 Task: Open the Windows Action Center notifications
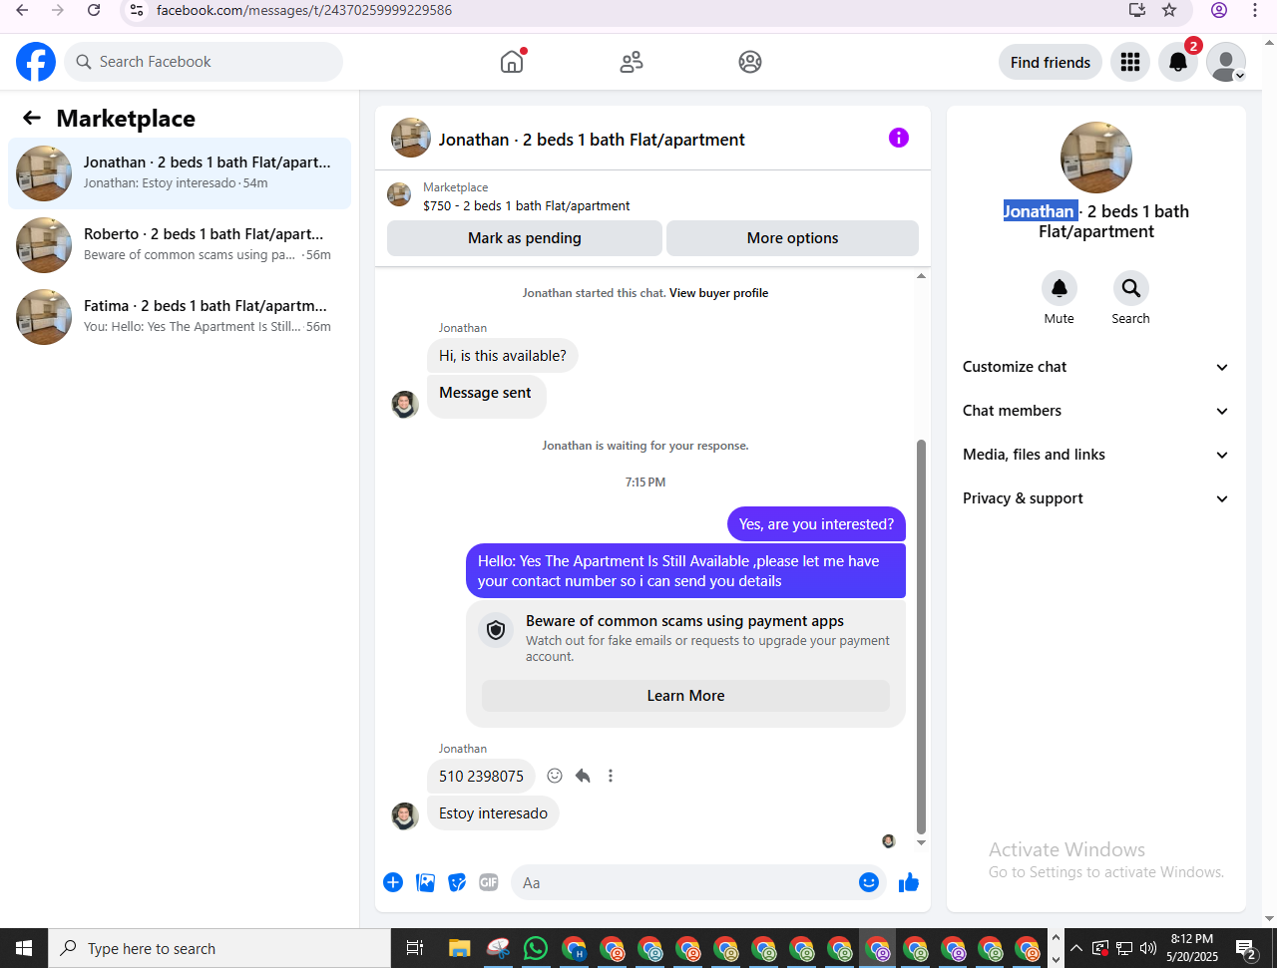point(1246,948)
